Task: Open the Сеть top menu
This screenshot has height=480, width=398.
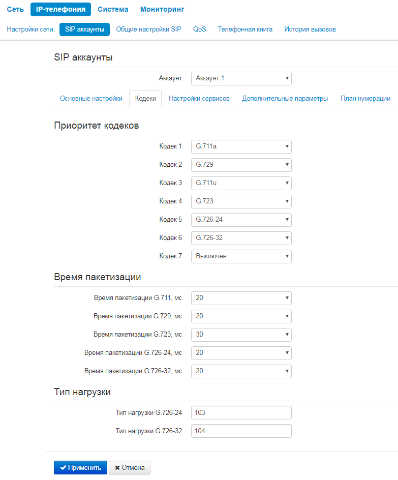Action: [15, 9]
